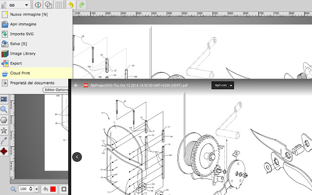Open Image Library from menu
Viewport: 312px width, 195px height.
point(36,54)
